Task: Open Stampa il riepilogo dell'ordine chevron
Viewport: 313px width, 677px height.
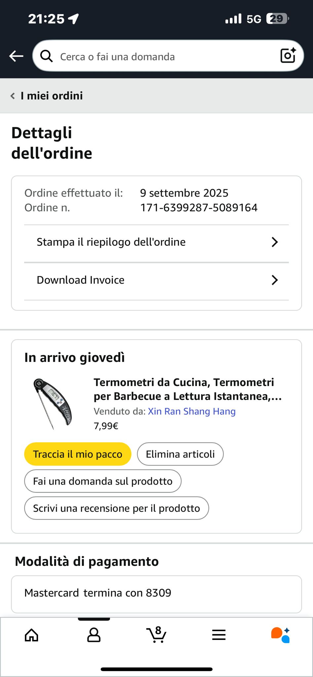Action: pos(274,242)
